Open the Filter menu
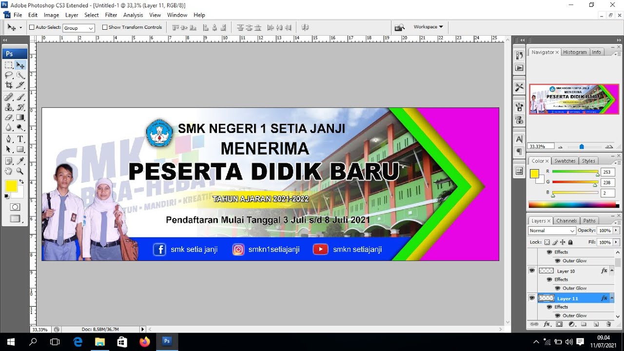Viewport: 624px width, 351px height. point(111,15)
